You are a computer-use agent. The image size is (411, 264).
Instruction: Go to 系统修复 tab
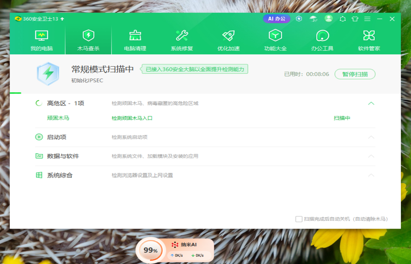(182, 41)
